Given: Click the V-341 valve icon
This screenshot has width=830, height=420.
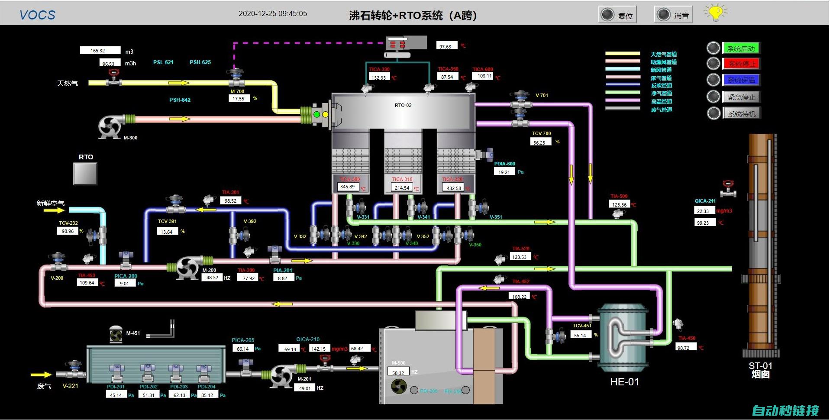Looking at the screenshot, I should click(417, 207).
